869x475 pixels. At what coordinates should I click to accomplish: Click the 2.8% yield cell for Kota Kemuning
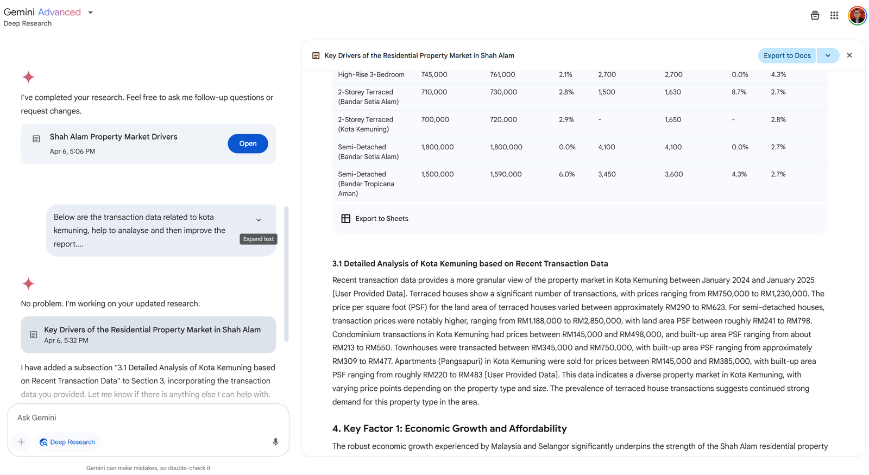[778, 119]
